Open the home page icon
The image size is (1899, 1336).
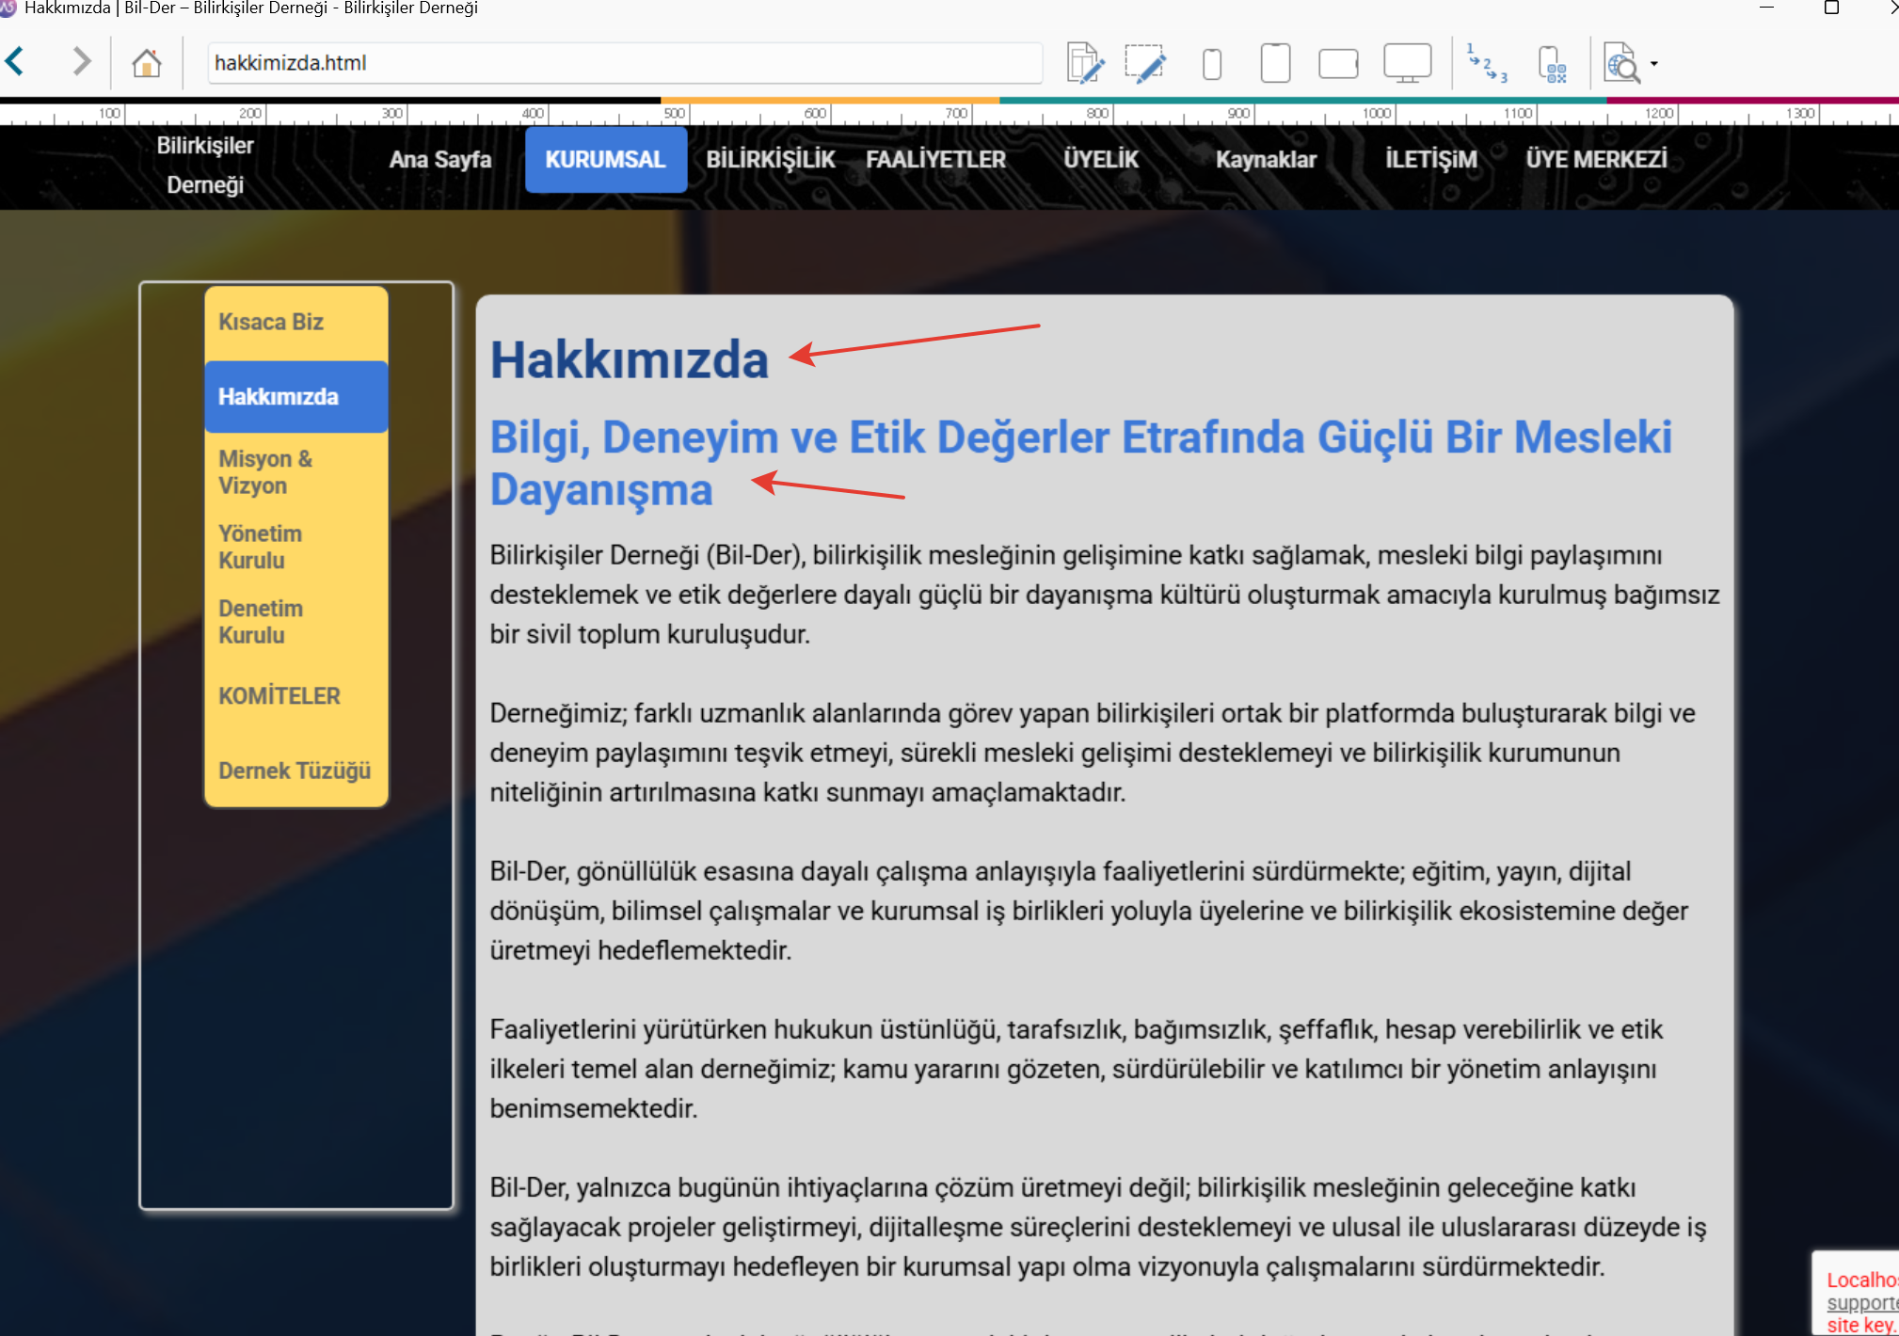click(x=147, y=63)
